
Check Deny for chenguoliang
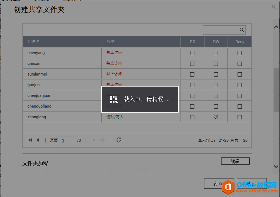pos(240,107)
